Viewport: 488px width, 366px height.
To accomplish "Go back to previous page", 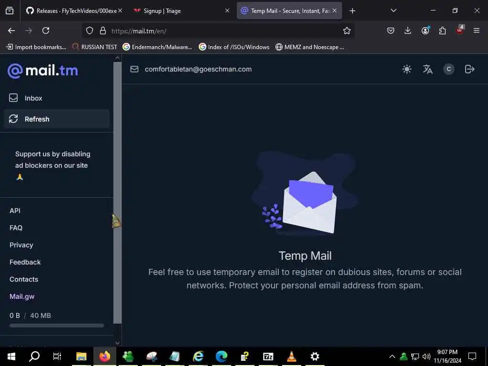I will click(x=11, y=30).
